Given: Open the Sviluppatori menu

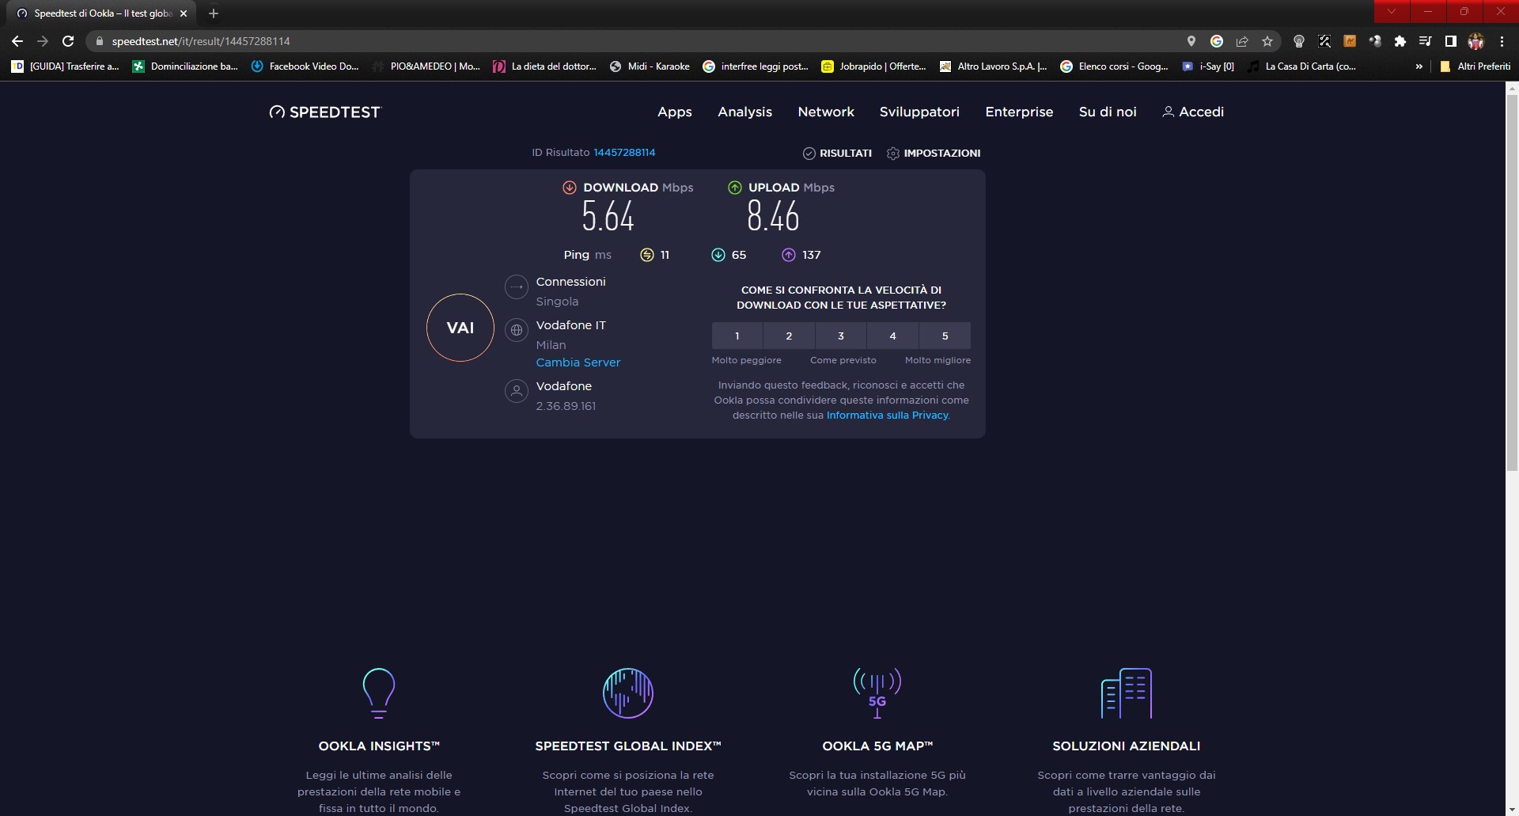Looking at the screenshot, I should [919, 112].
